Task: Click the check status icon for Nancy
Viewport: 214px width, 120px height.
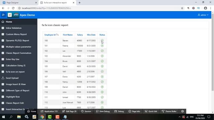Action: coord(102,82)
